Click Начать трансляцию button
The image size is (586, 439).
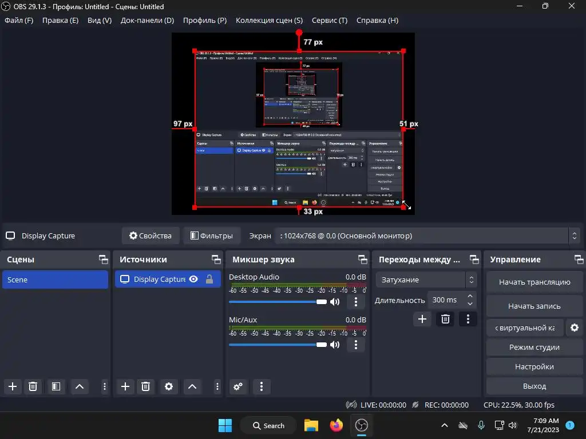[534, 282]
